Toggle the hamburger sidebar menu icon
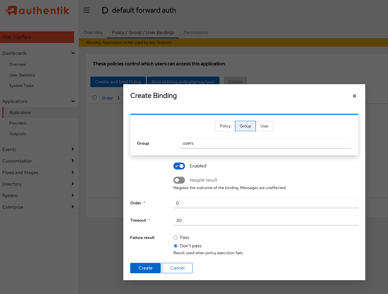The height and width of the screenshot is (294, 388). 86,10
